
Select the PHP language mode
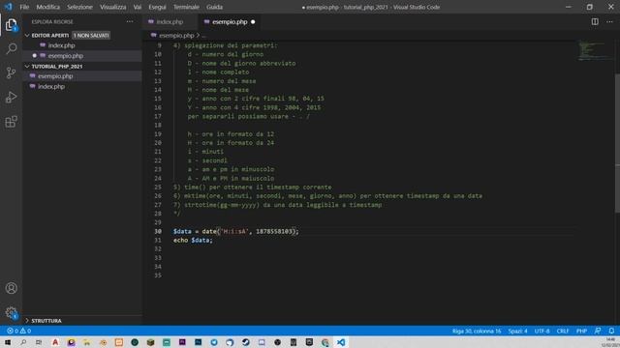tap(581, 331)
